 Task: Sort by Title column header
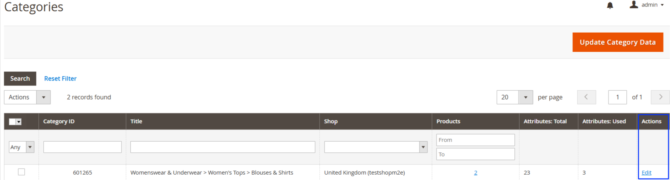click(136, 122)
